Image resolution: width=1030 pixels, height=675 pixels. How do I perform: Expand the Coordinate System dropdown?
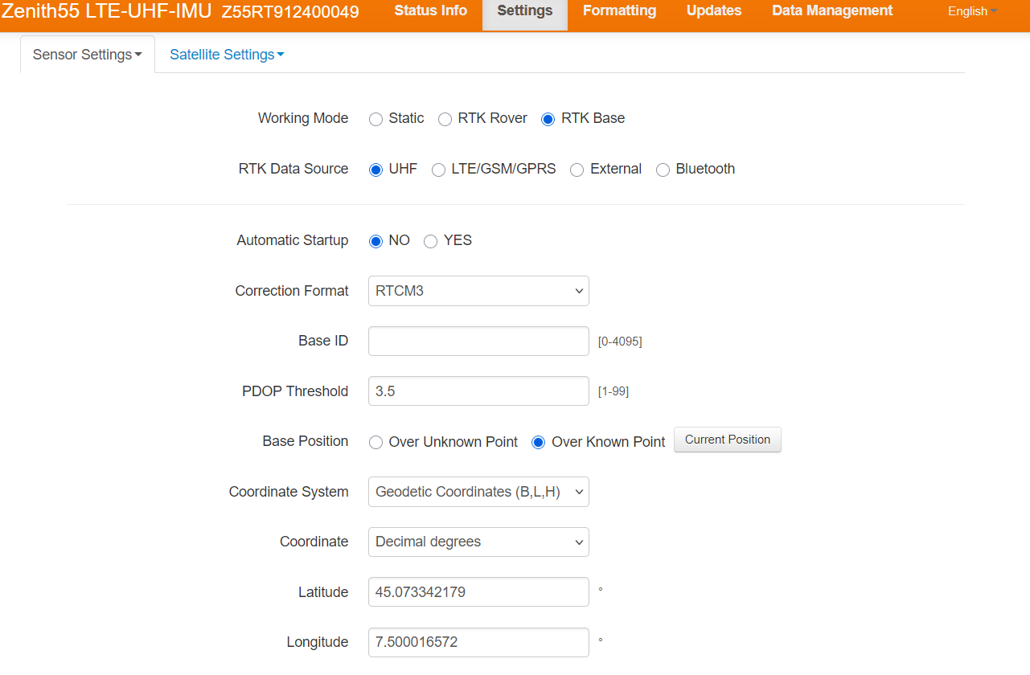[x=478, y=492]
